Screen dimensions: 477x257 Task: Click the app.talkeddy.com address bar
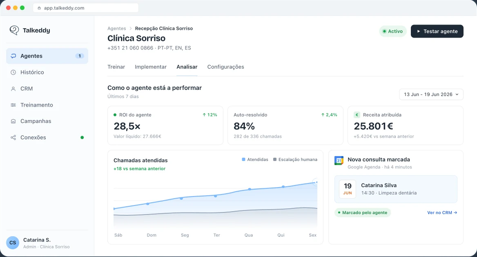pos(86,8)
